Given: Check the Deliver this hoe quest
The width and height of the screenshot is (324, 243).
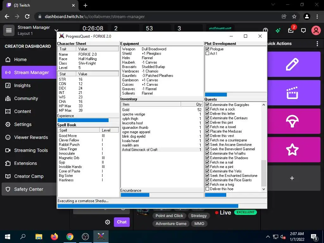Looking at the screenshot, I should coord(208,189).
